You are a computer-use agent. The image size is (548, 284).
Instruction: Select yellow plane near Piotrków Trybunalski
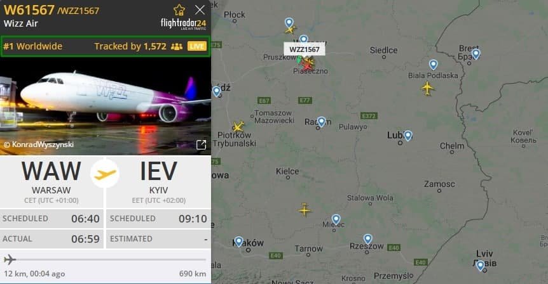(x=238, y=127)
